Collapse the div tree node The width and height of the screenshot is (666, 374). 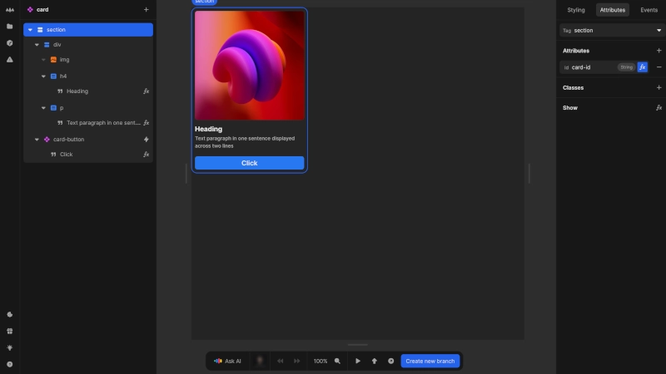click(x=37, y=45)
